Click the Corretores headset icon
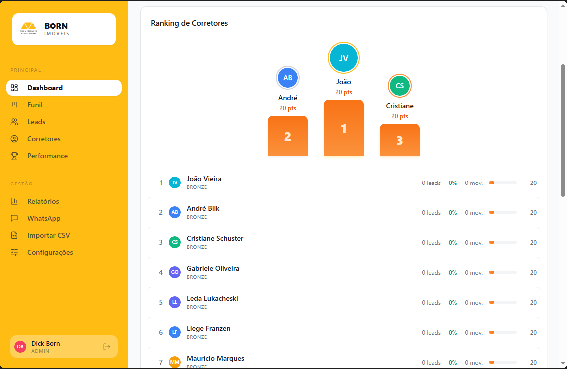This screenshot has height=369, width=567. [13, 139]
